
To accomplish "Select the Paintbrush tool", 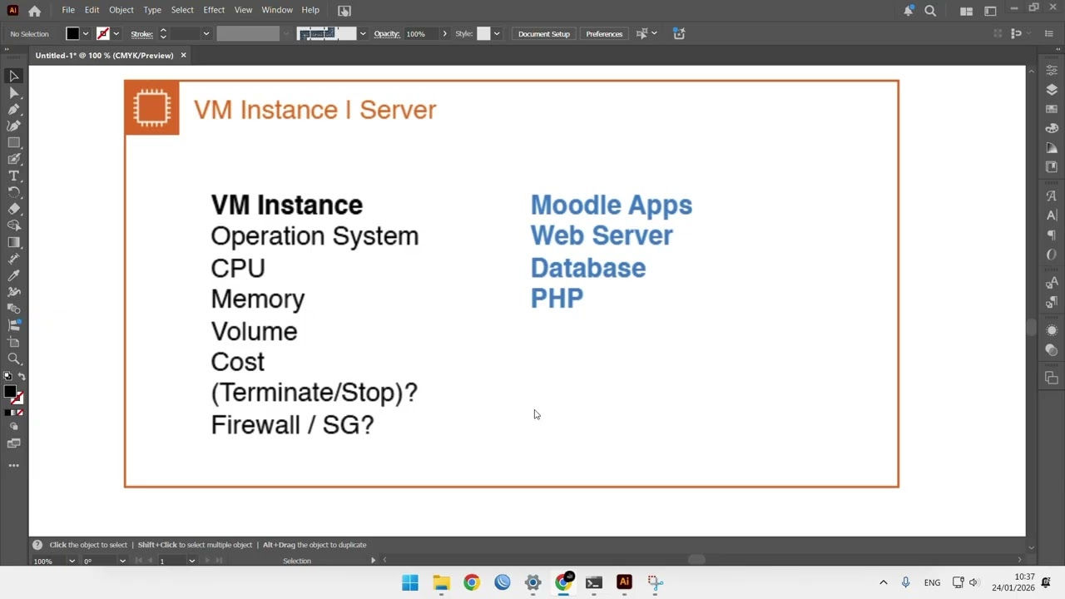I will coord(14,159).
